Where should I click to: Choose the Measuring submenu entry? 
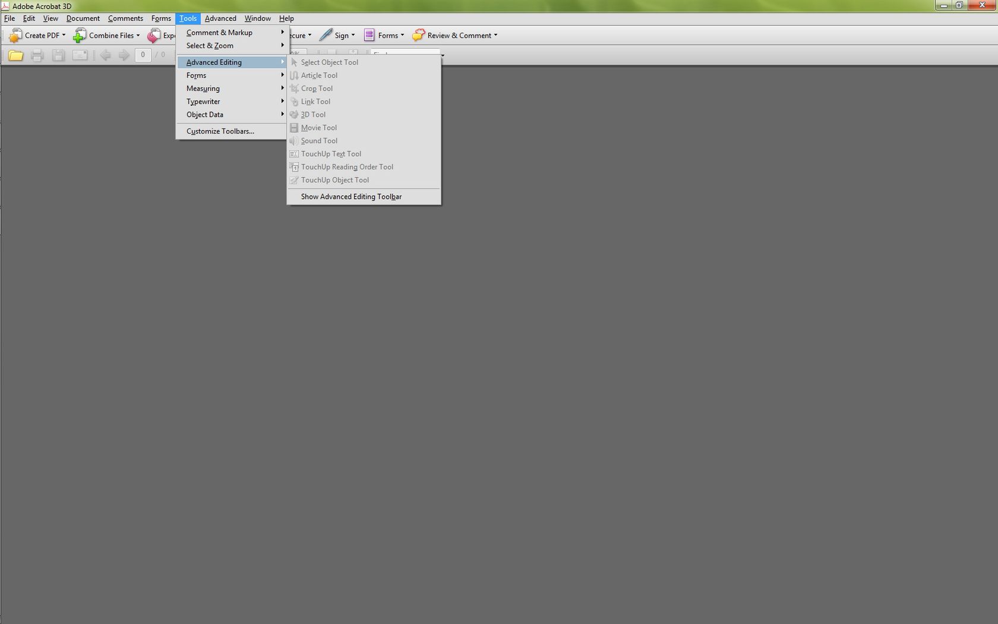point(231,89)
